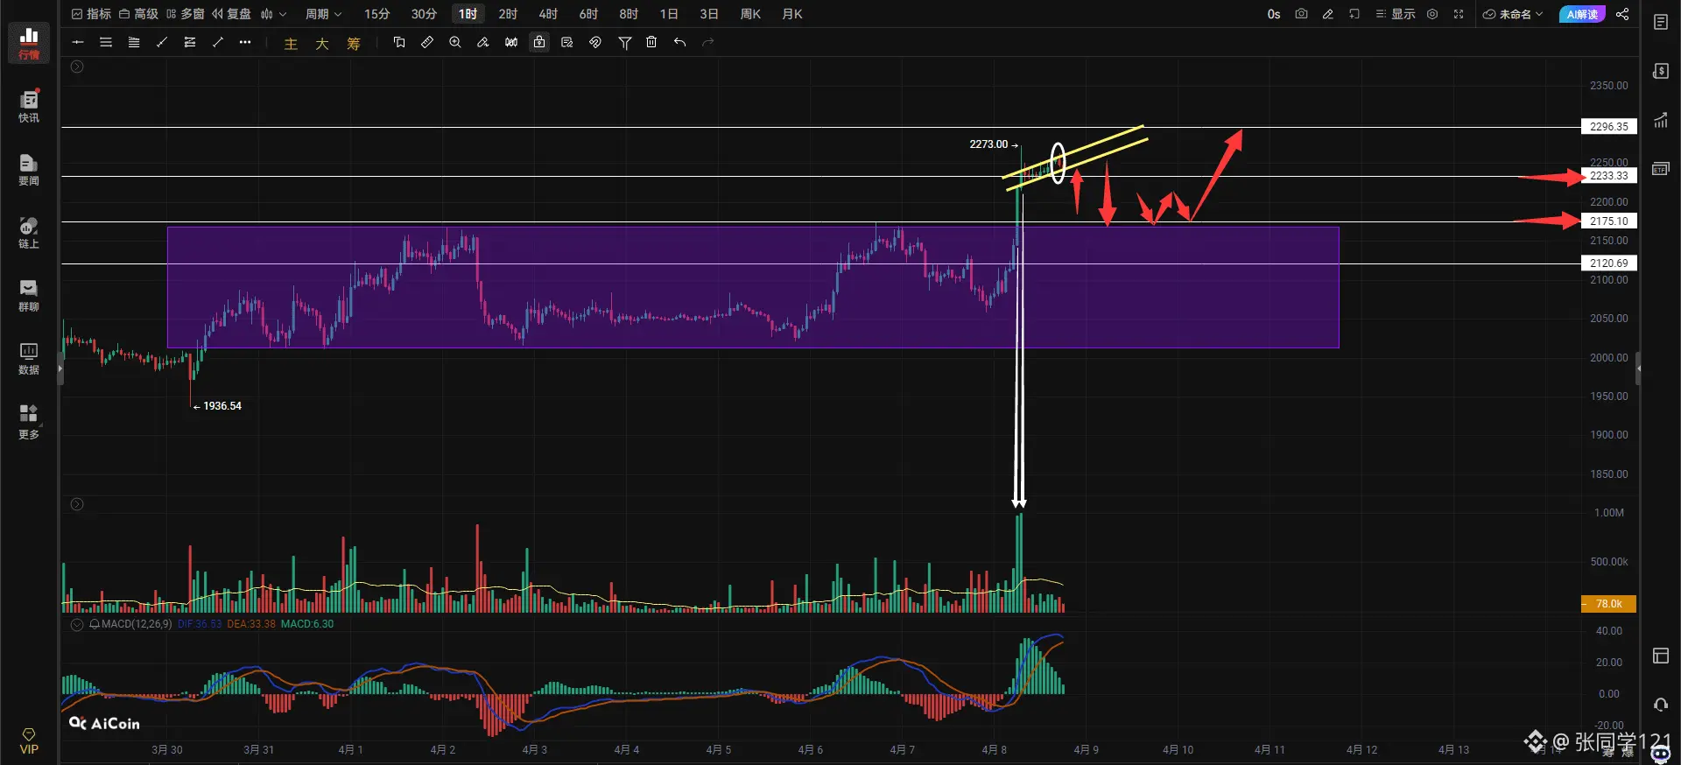
Task: Select the trend line drawing tool
Action: point(162,42)
